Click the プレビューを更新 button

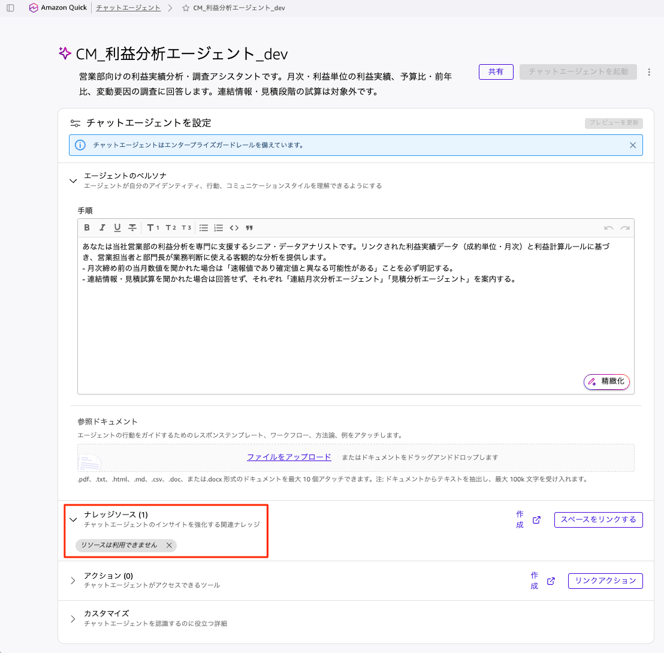(x=614, y=123)
